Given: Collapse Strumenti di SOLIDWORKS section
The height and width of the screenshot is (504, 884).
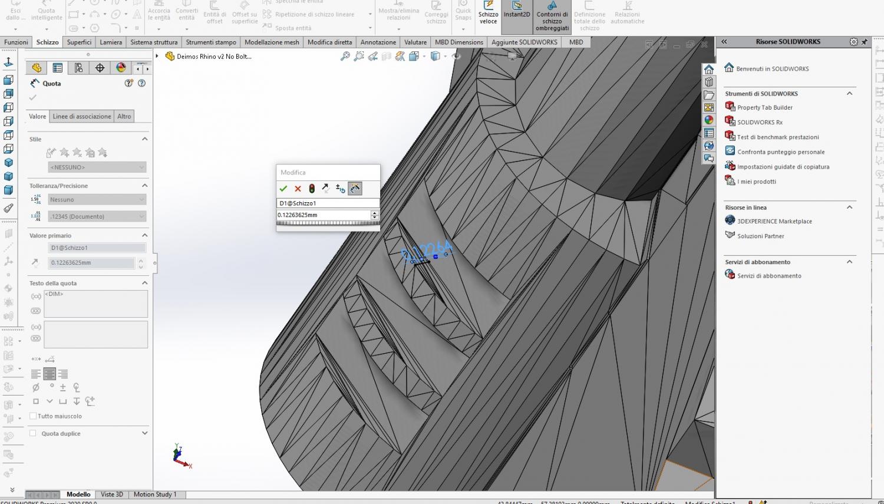Looking at the screenshot, I should (849, 94).
